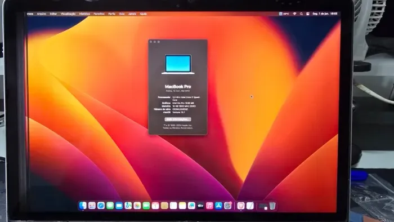This screenshot has width=394, height=222.
Task: Open Music app in the dock
Action: tap(209, 206)
